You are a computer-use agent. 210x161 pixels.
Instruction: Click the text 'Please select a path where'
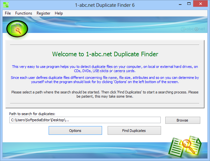[x=32, y=92]
